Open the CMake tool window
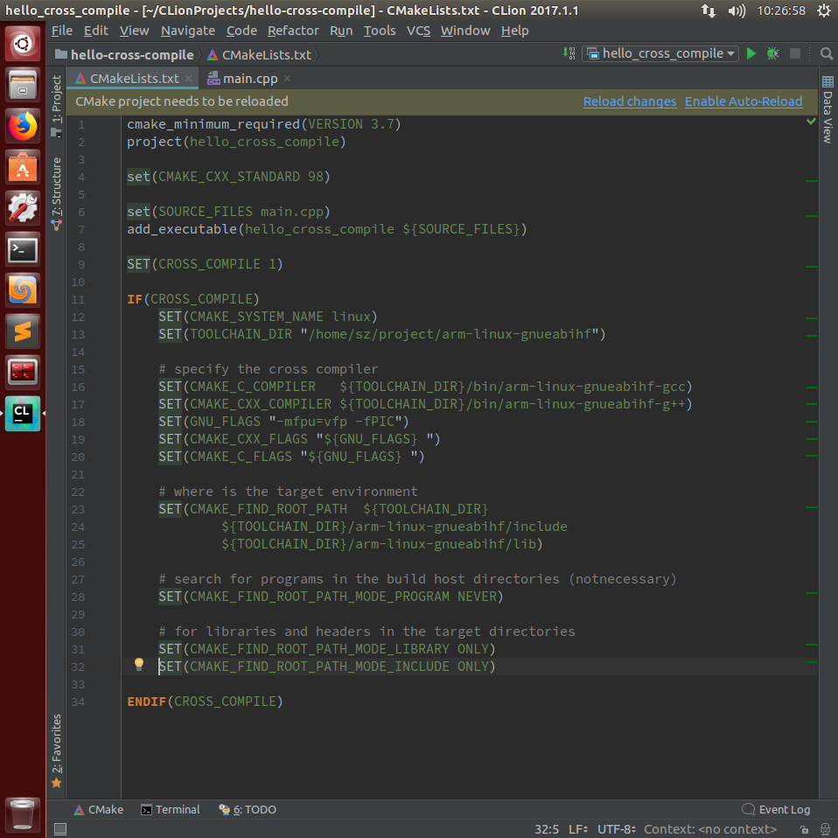This screenshot has width=838, height=838. (98, 809)
